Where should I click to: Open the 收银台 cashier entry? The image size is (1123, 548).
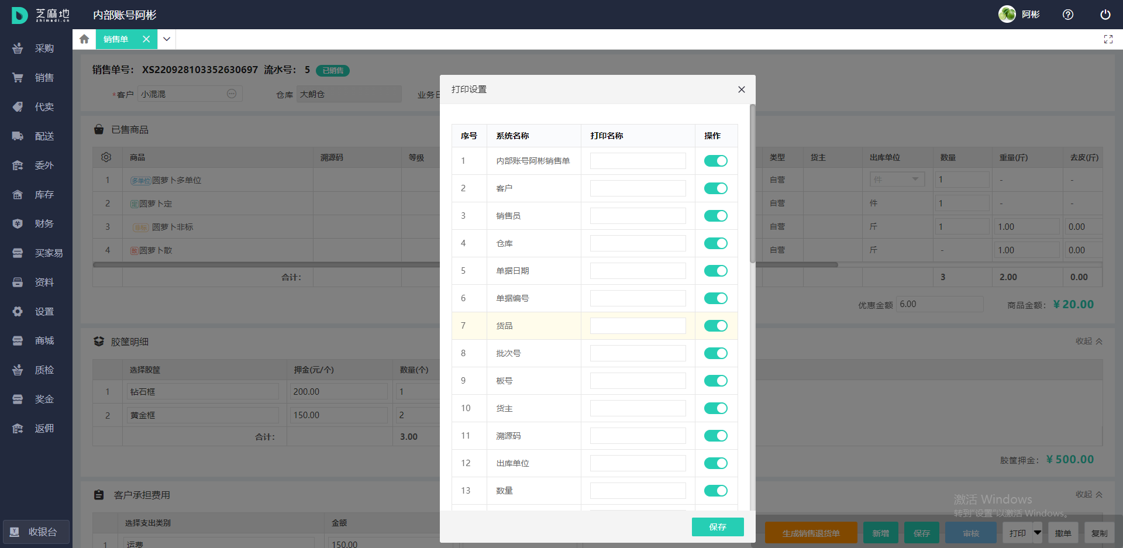[x=36, y=532]
